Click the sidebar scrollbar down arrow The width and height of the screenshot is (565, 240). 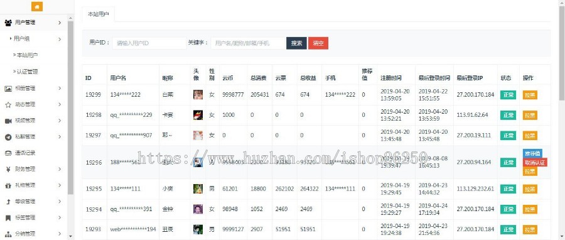[x=70, y=236]
